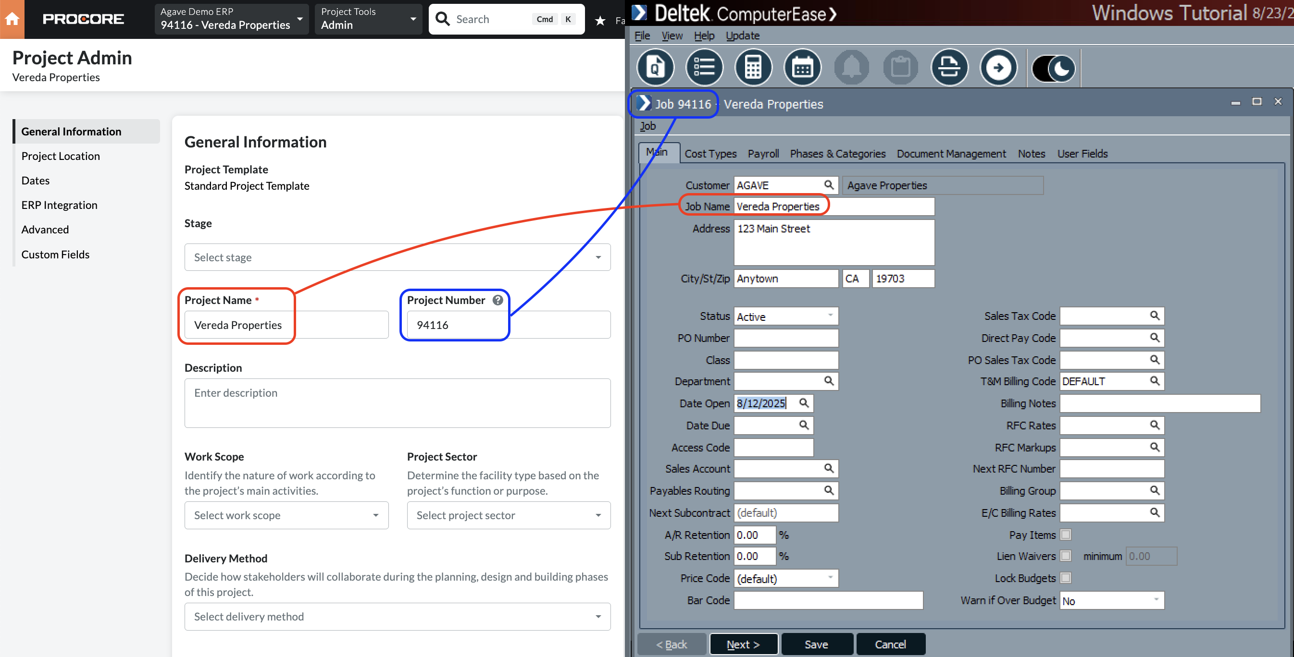Open Project Location in Procore sidebar
The image size is (1294, 657).
point(60,156)
